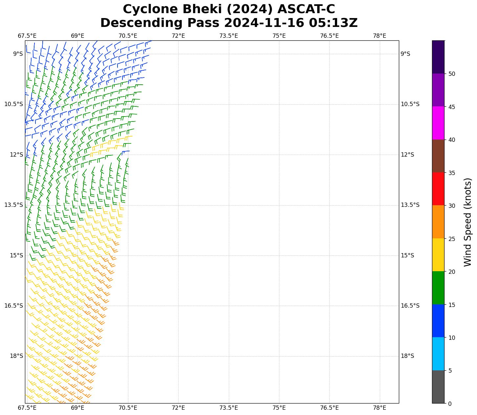
Task: Click the 'Cyclone Bheki (2024) ASCAT-C' title line
Action: coord(229,9)
